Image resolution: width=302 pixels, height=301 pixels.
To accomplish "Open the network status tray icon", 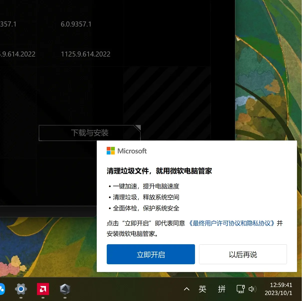I will 240,289.
